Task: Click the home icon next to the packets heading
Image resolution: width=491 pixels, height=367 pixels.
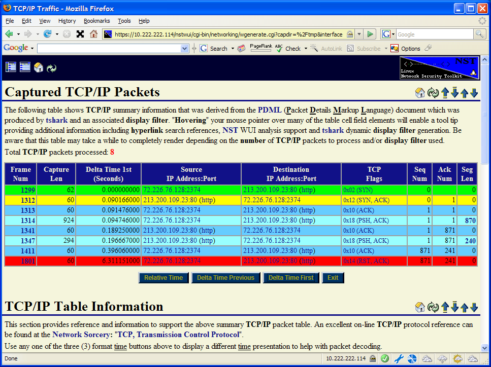Action: tap(420, 93)
